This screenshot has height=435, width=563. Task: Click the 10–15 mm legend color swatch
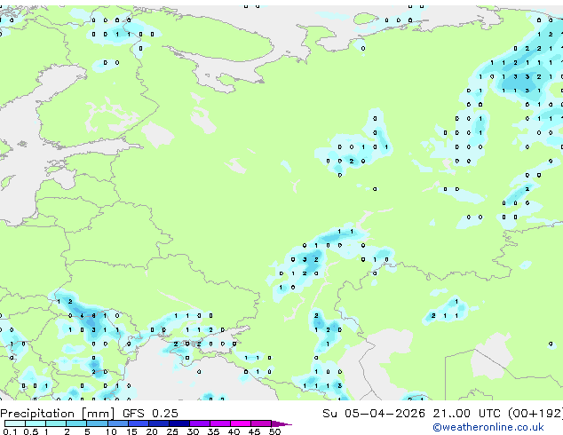(118, 423)
